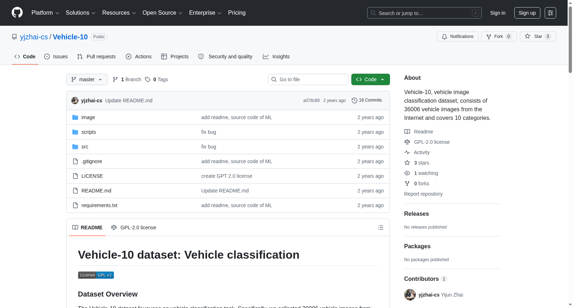The image size is (573, 308).
Task: Click the Sign up button
Action: tap(527, 13)
